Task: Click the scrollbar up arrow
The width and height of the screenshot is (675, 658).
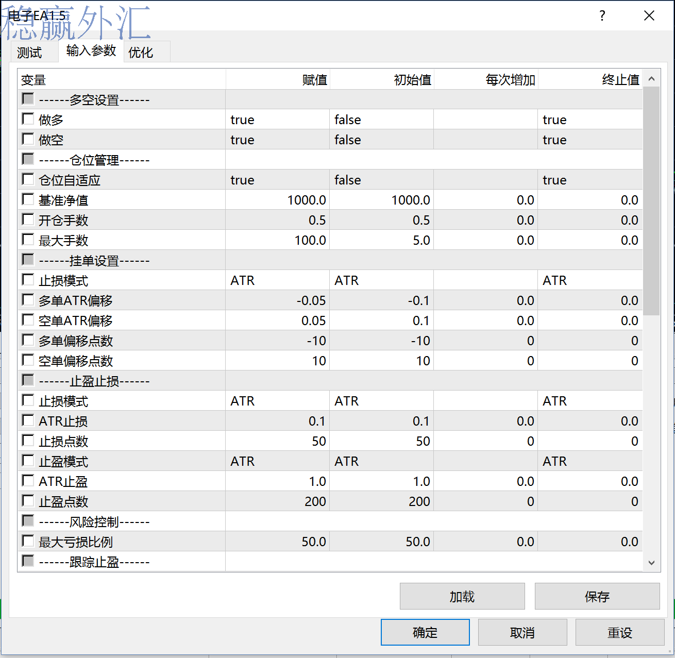Action: pyautogui.click(x=651, y=79)
